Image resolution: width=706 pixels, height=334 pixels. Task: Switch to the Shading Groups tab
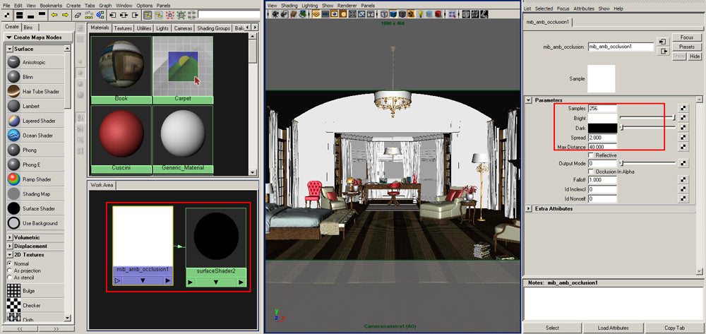click(x=214, y=28)
